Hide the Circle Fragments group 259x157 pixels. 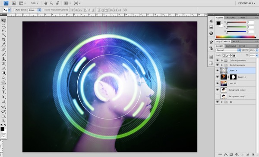click(218, 65)
